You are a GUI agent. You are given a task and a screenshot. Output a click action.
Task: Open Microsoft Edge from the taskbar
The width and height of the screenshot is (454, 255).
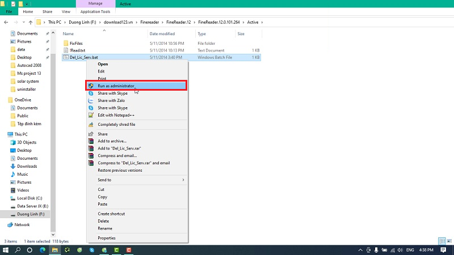pos(43,249)
